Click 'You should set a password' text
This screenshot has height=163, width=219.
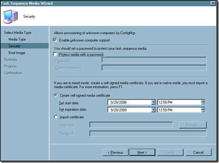point(100,49)
